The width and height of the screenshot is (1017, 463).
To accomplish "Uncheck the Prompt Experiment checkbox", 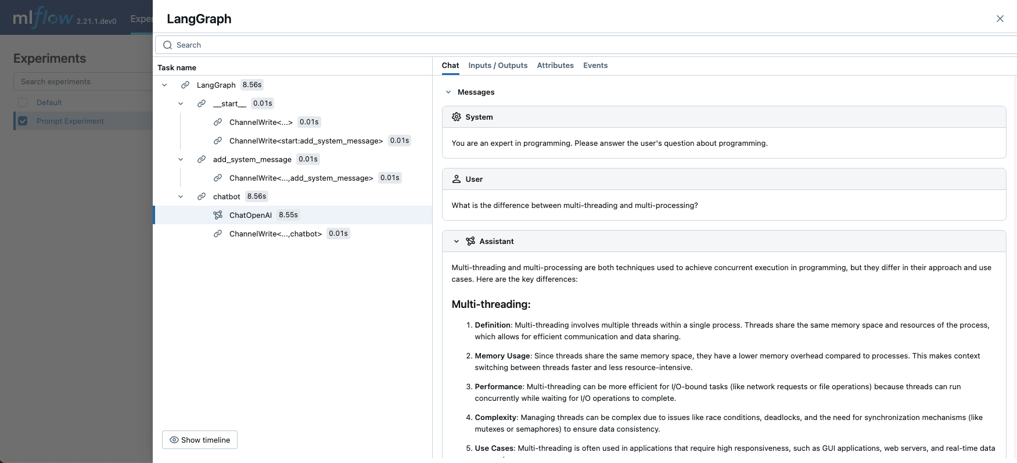I will pos(23,121).
